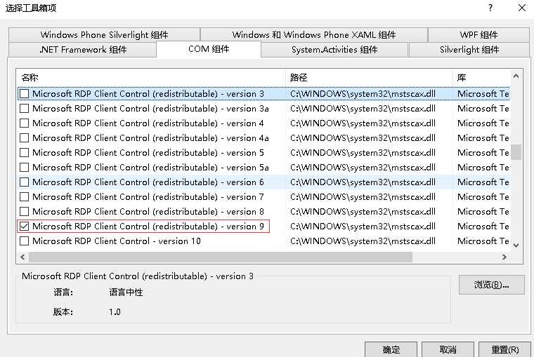Check the version 7 RDP control checkbox

[x=24, y=197]
